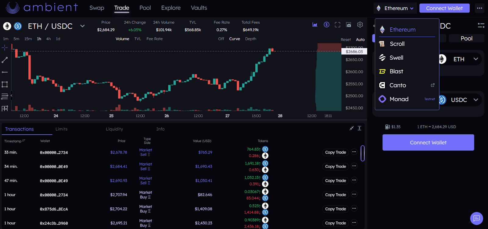This screenshot has height=229, width=488.
Task: Switch to Limits tab
Action: 61,129
